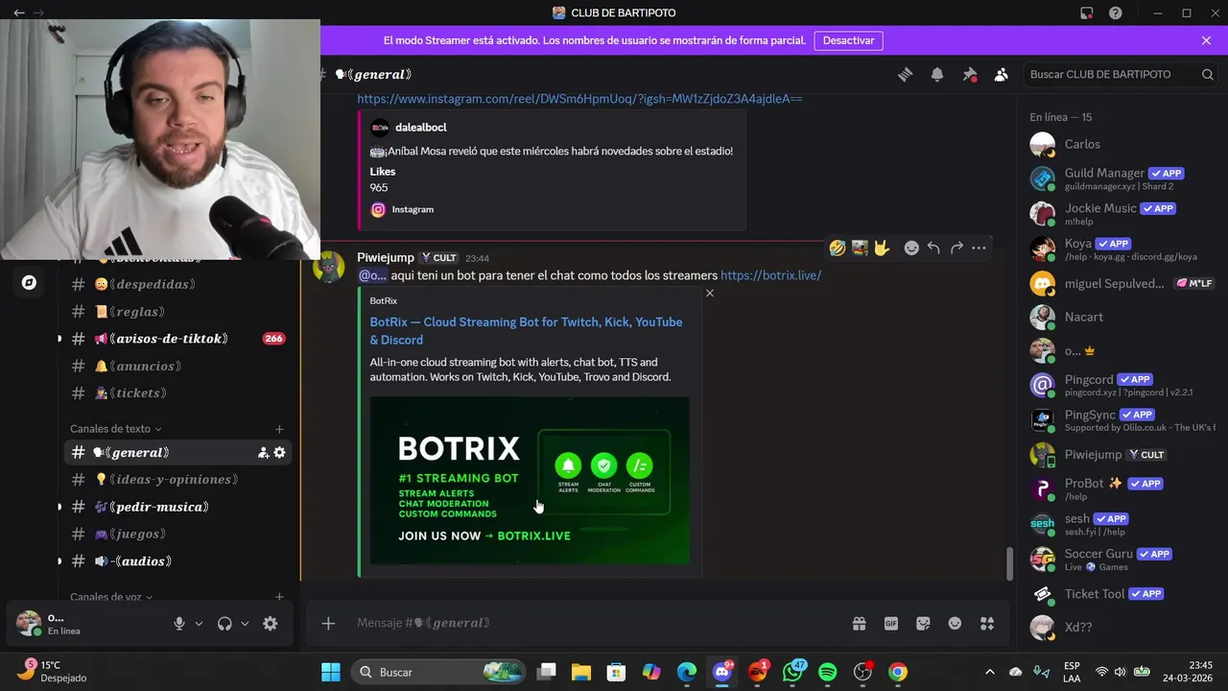Viewport: 1228px width, 691px height.
Task: Open Spotify from the Windows taskbar
Action: coord(827,672)
